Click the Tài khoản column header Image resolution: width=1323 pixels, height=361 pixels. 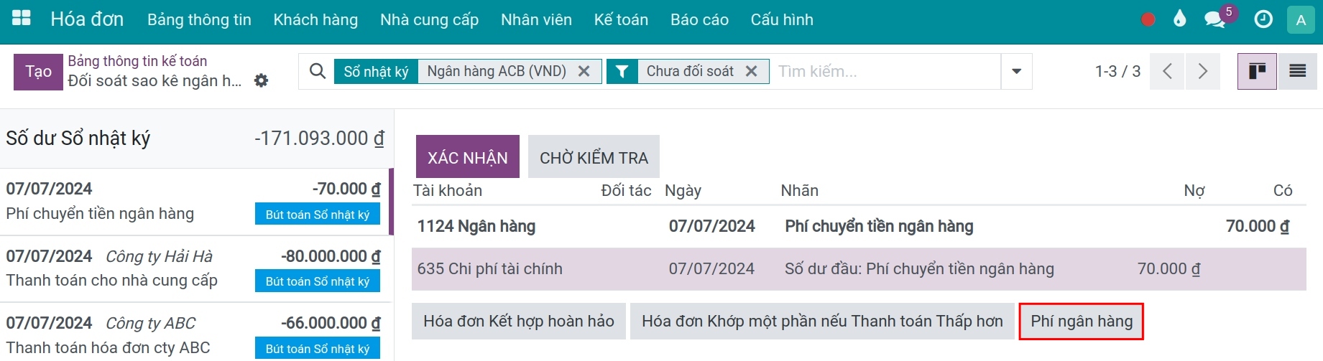click(448, 190)
